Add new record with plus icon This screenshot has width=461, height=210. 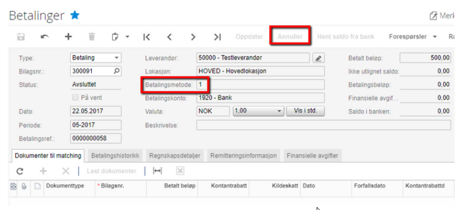coord(68,37)
